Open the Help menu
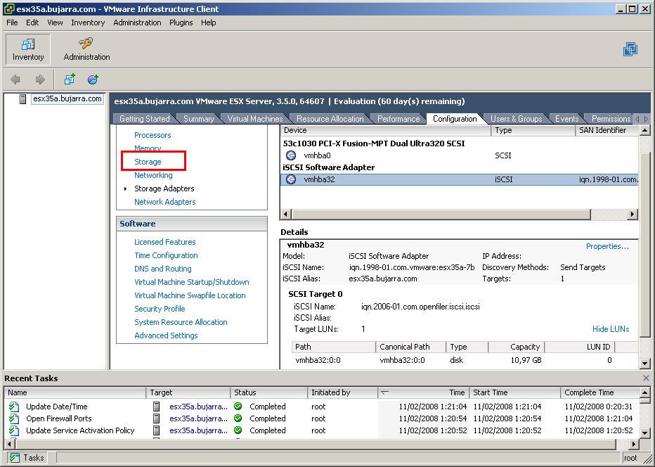 (x=209, y=23)
